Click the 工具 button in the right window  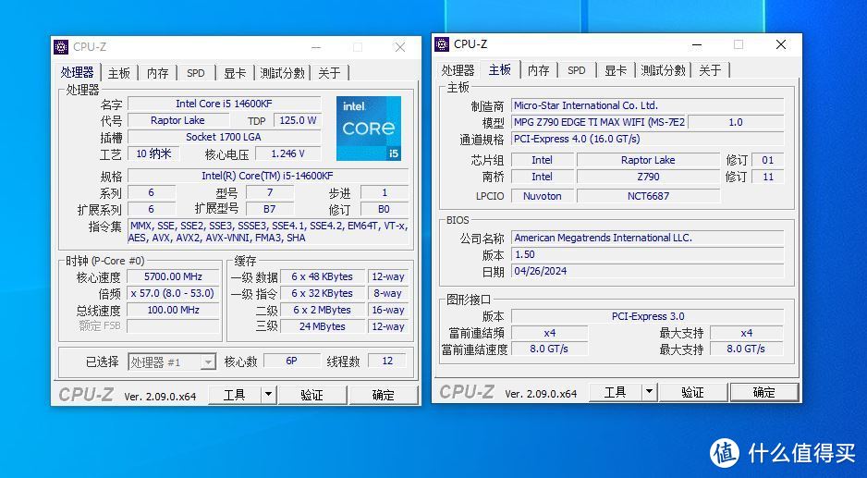point(615,393)
